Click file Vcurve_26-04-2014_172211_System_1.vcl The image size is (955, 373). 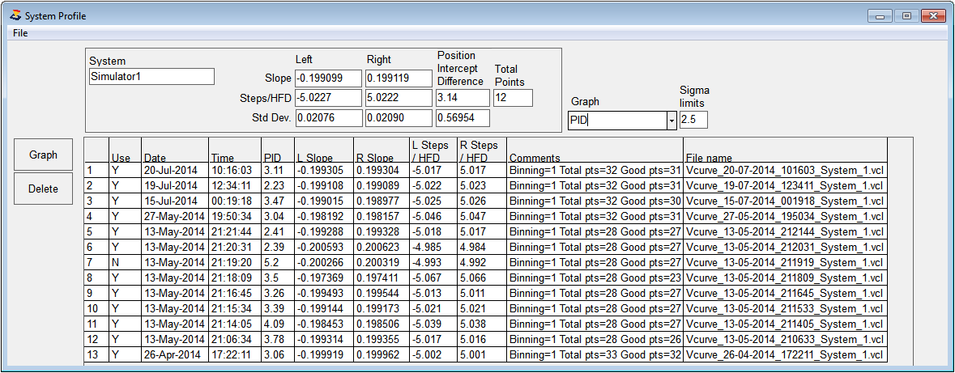click(x=784, y=356)
